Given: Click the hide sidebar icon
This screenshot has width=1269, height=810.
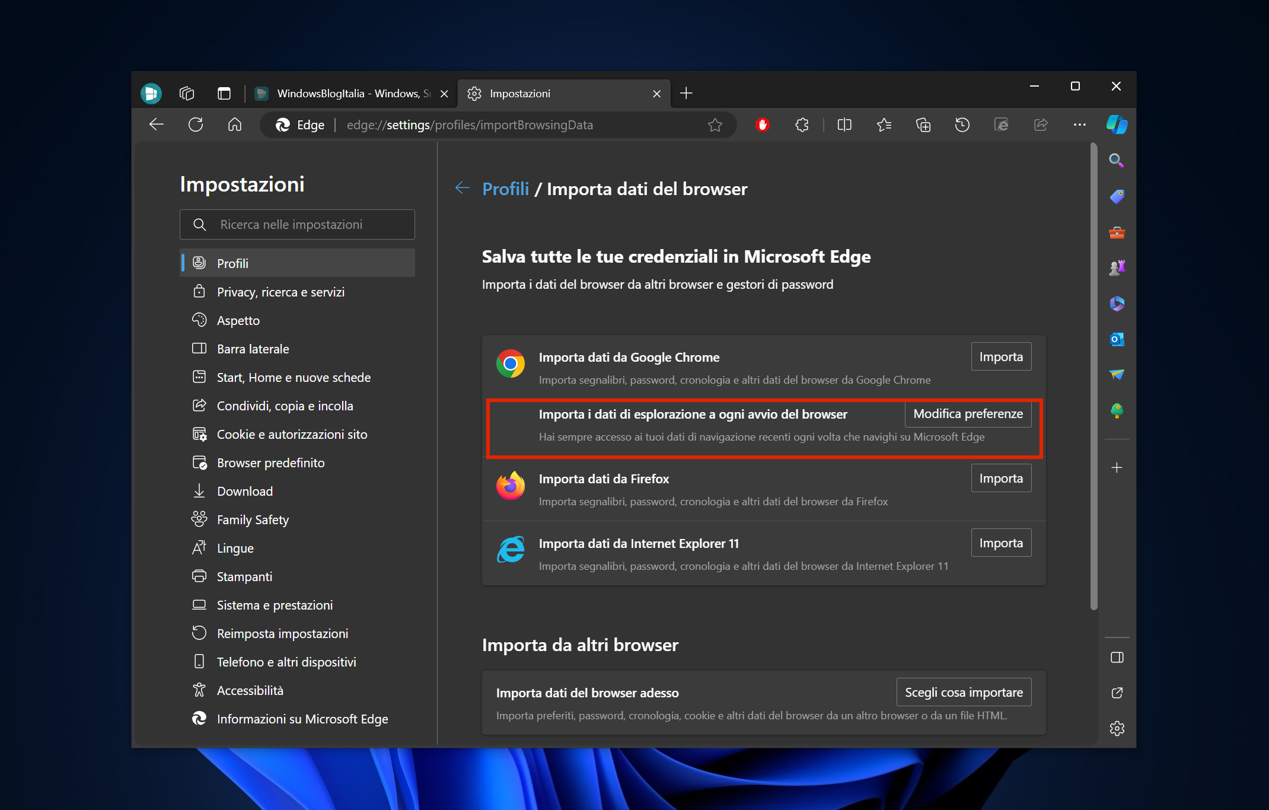Looking at the screenshot, I should (1117, 657).
